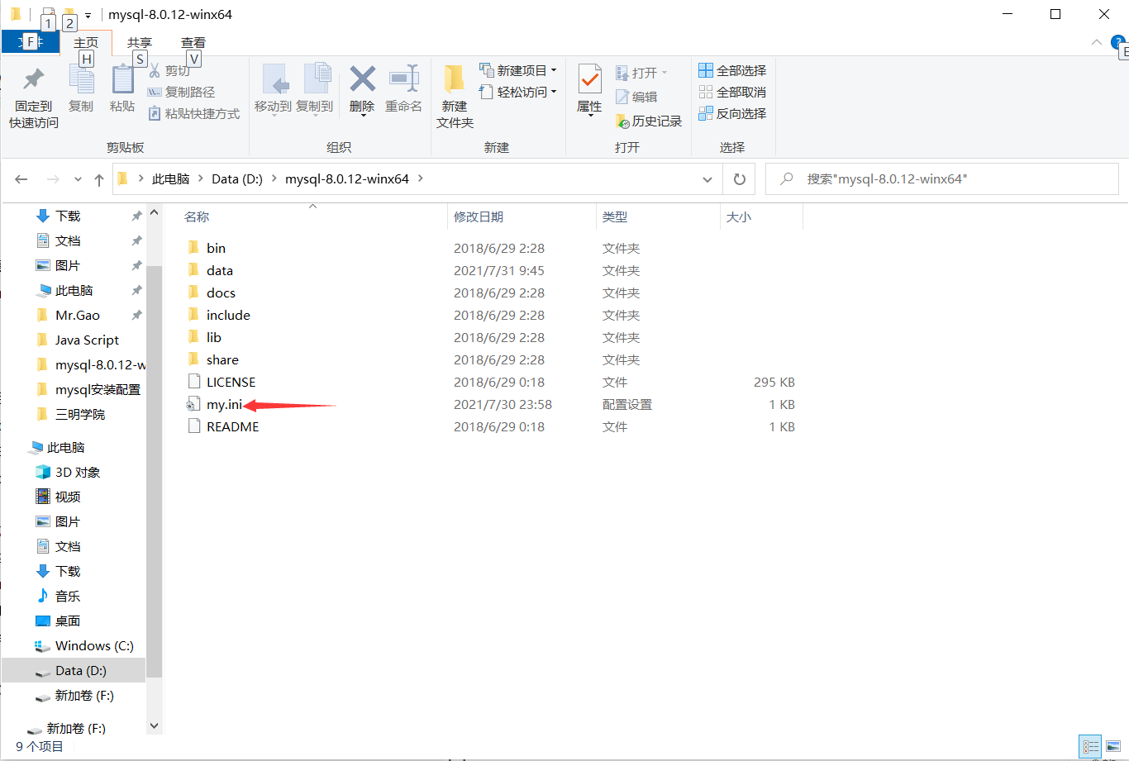Click the search box for mysql-8.0.12-winx64
The width and height of the screenshot is (1129, 761).
coord(942,179)
